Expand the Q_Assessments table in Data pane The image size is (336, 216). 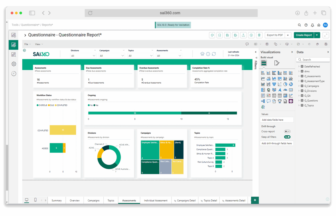click(x=299, y=76)
